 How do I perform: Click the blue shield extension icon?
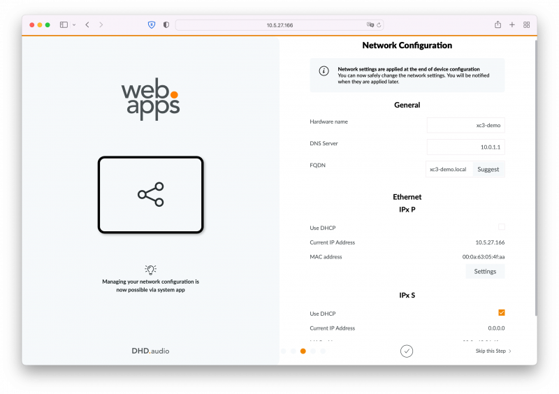click(x=152, y=24)
